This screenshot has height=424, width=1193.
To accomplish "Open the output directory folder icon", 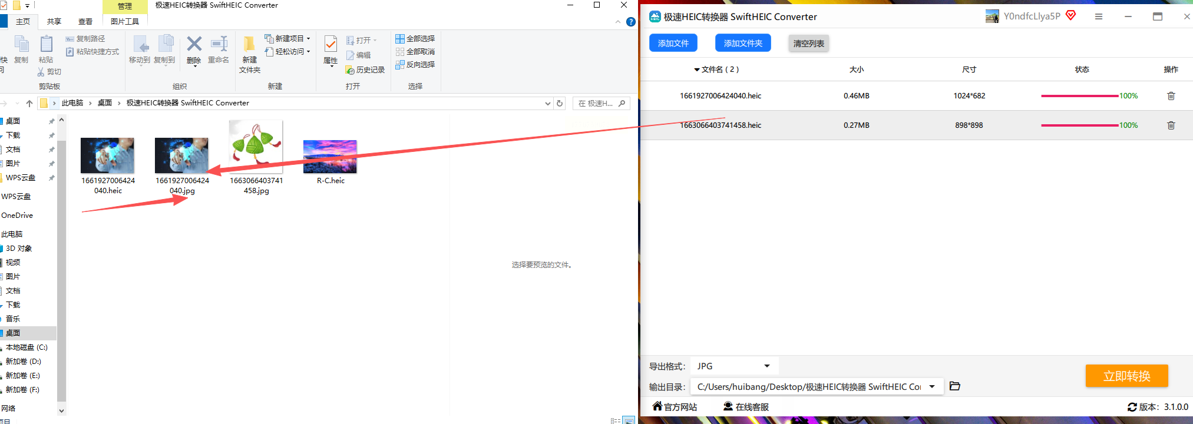I will [x=955, y=386].
